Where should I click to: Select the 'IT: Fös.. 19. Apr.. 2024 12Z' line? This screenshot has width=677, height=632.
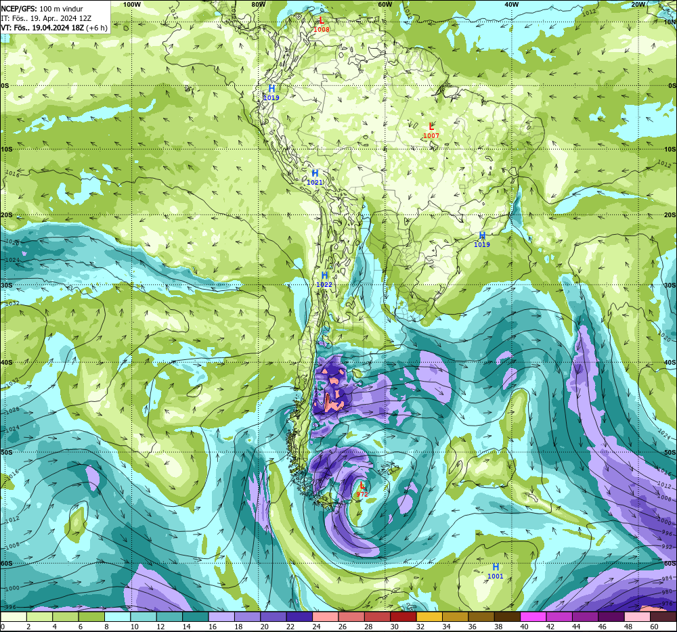click(x=46, y=18)
